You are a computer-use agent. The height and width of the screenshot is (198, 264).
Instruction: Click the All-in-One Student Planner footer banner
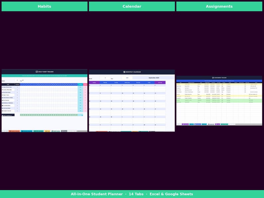click(x=132, y=194)
